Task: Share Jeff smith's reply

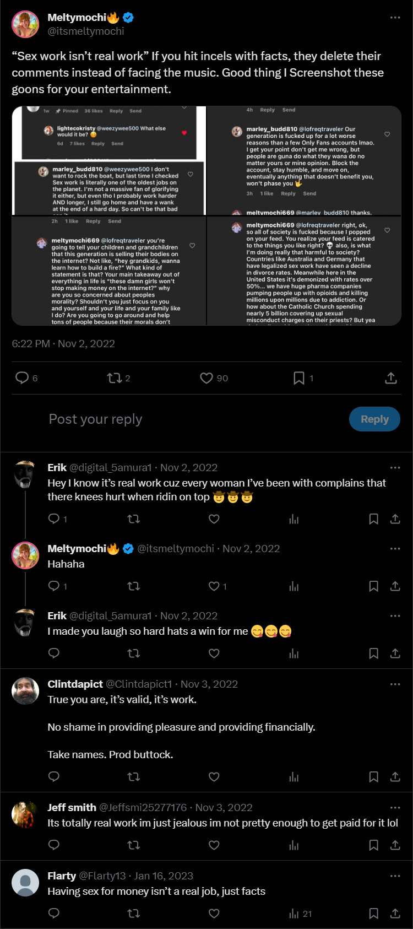Action: (x=395, y=845)
